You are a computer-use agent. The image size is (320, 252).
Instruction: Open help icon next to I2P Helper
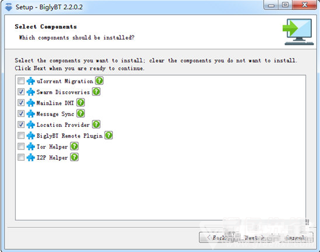click(74, 157)
